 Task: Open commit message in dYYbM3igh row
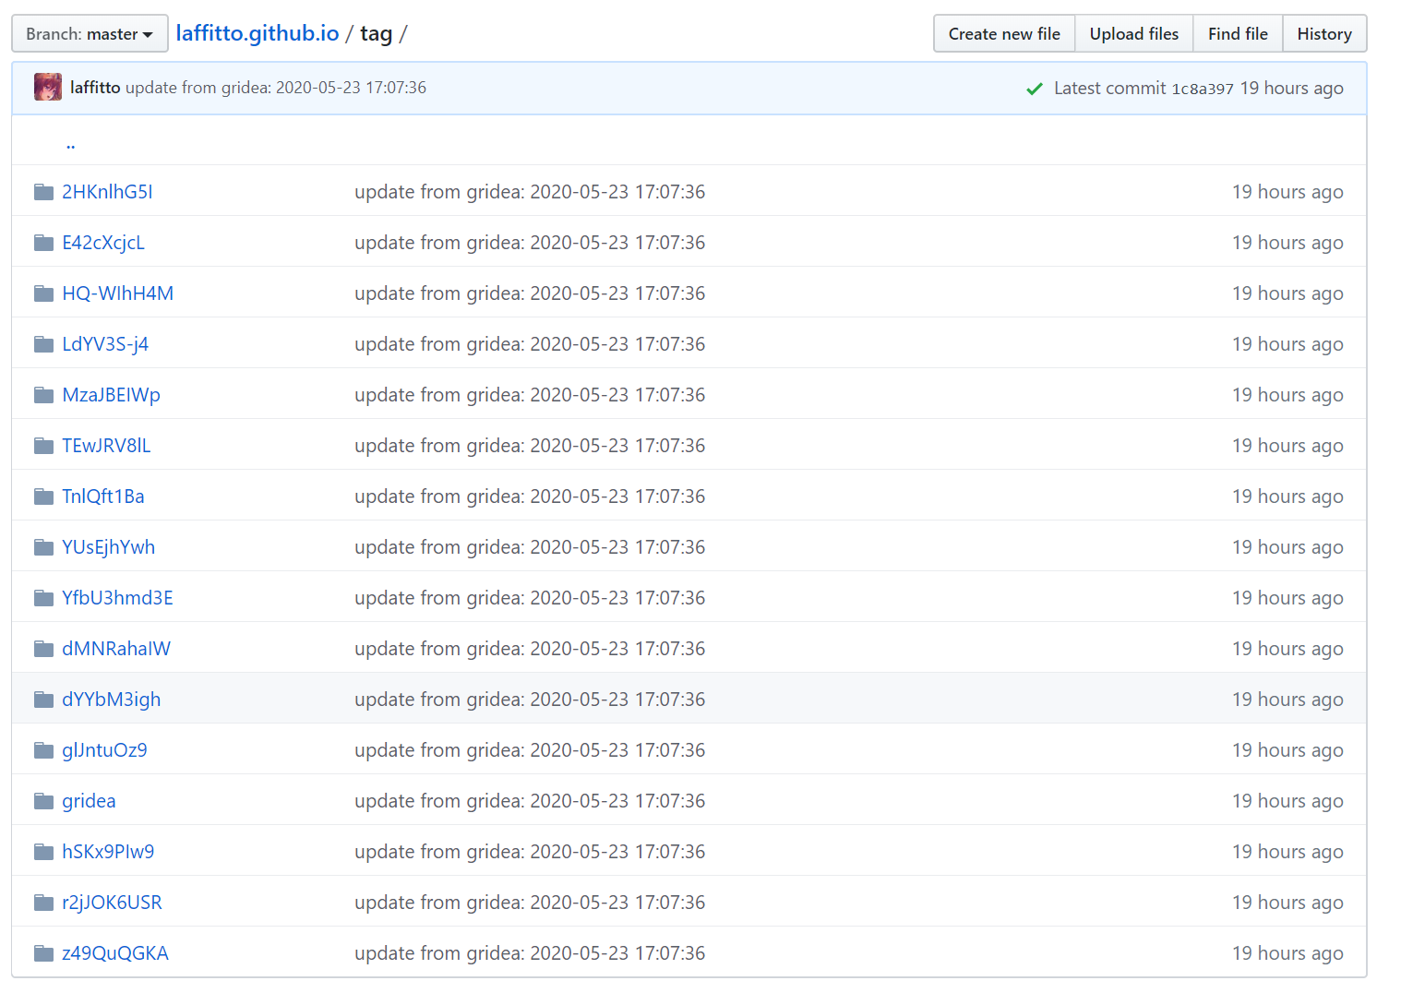click(530, 700)
